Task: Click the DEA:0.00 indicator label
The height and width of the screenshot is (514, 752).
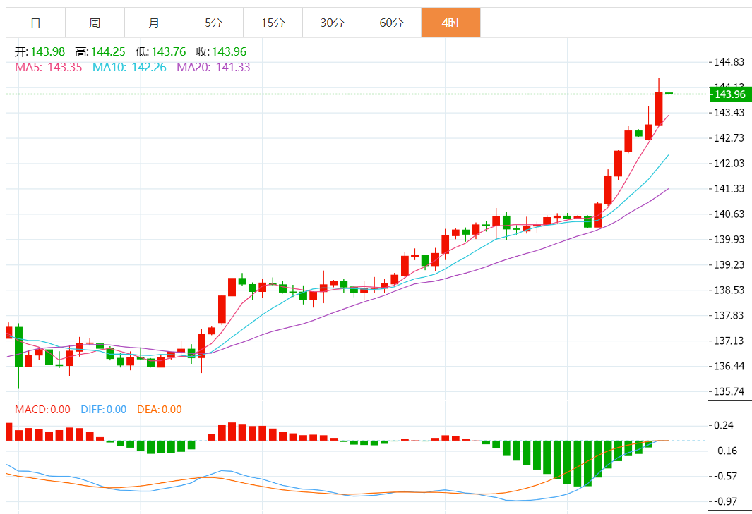Action: tap(159, 410)
